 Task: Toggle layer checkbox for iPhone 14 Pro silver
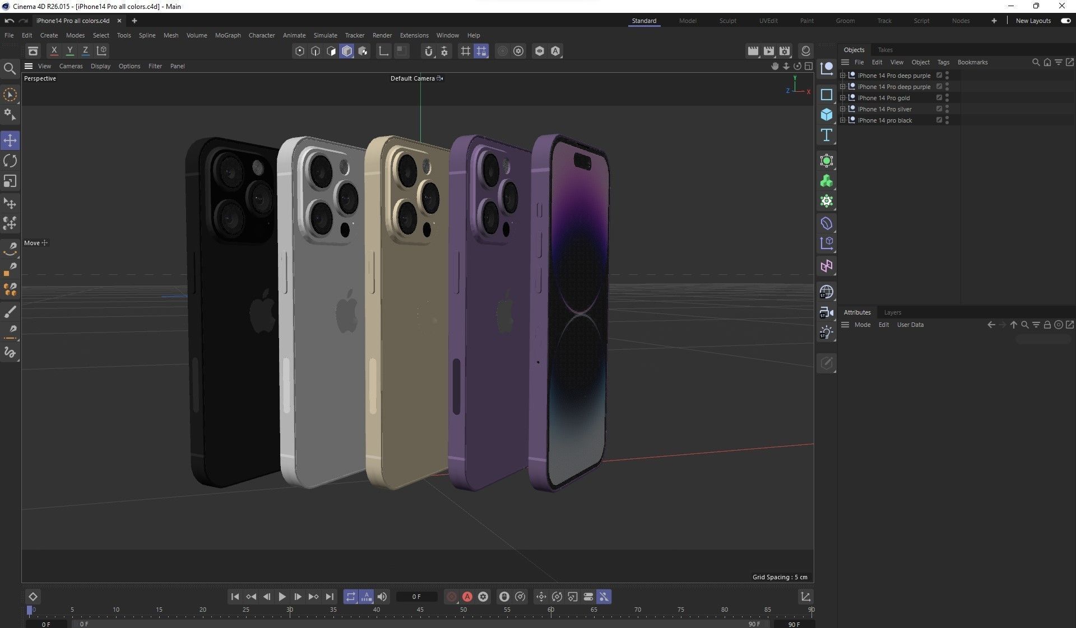tap(939, 109)
